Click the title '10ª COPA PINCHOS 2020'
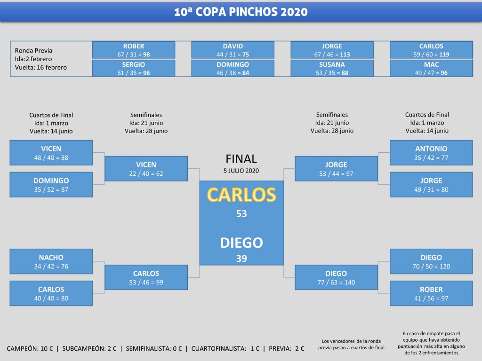This screenshot has width=482, height=361. pyautogui.click(x=241, y=12)
